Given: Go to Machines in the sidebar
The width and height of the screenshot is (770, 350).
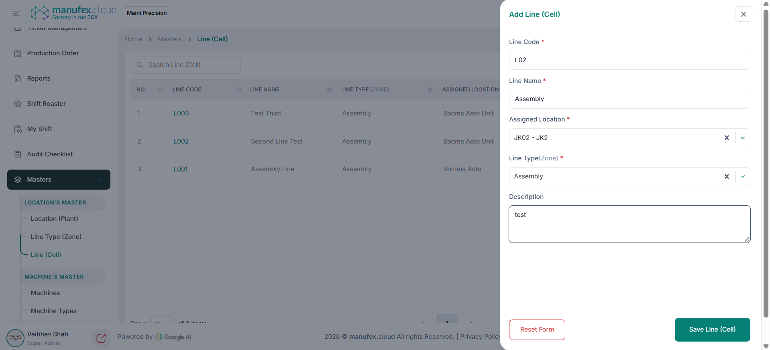Looking at the screenshot, I should [x=45, y=293].
